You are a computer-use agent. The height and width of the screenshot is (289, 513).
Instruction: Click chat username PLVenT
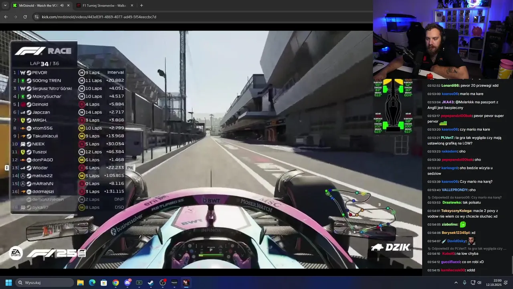[x=447, y=138]
